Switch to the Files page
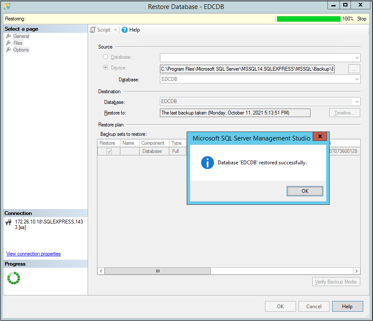Screen dimensions: 373x321 (18, 43)
